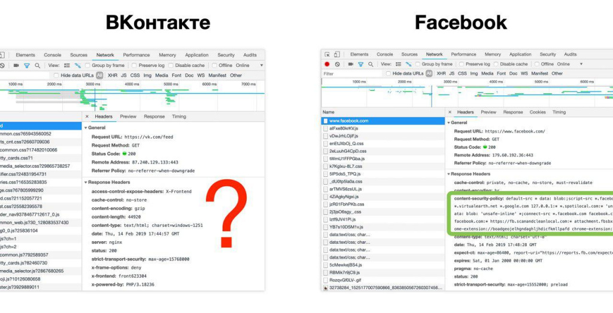Collapse the General section in Facebook headers
Image resolution: width=613 pixels, height=313 pixels.
[449, 122]
